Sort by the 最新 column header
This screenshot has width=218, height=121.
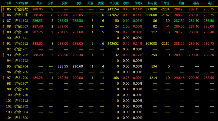[x=40, y=3]
